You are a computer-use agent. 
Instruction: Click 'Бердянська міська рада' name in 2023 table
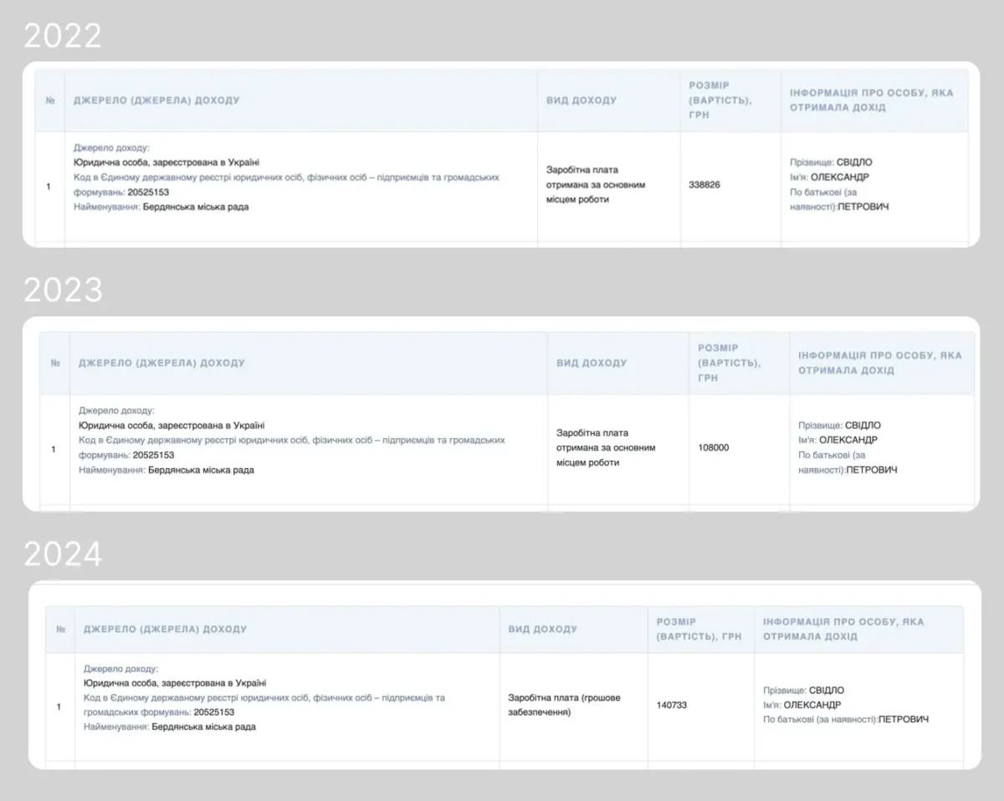pyautogui.click(x=201, y=471)
